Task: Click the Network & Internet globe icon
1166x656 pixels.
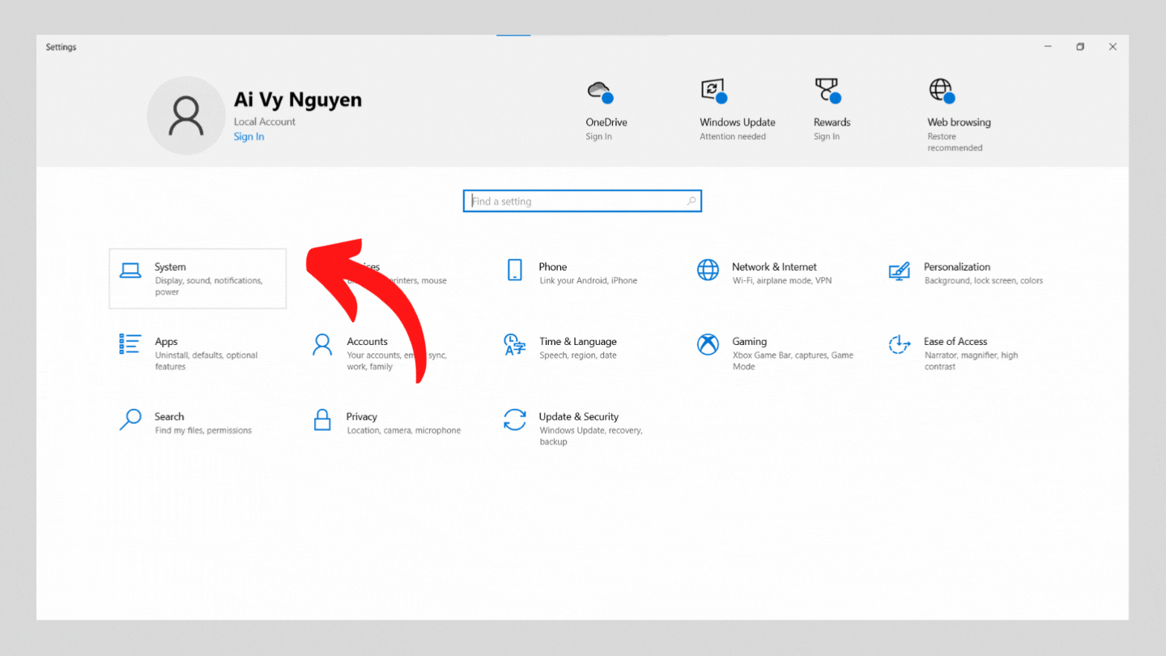Action: point(708,270)
